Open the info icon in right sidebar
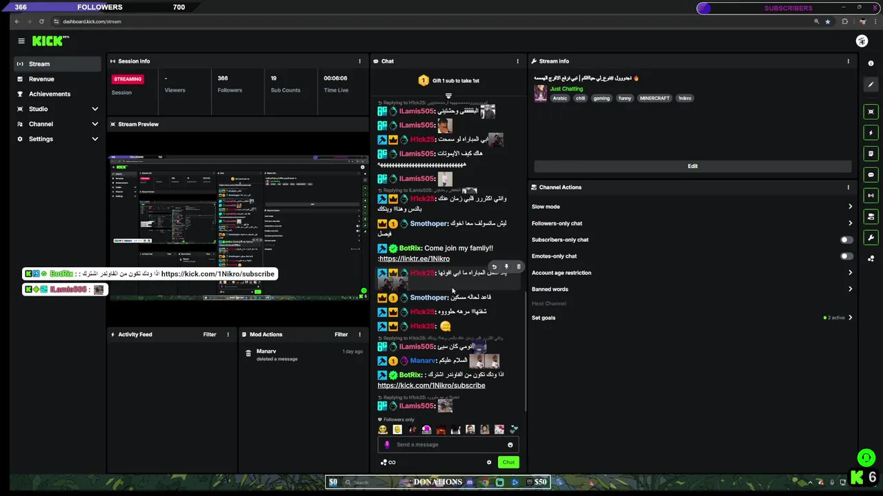 [871, 63]
